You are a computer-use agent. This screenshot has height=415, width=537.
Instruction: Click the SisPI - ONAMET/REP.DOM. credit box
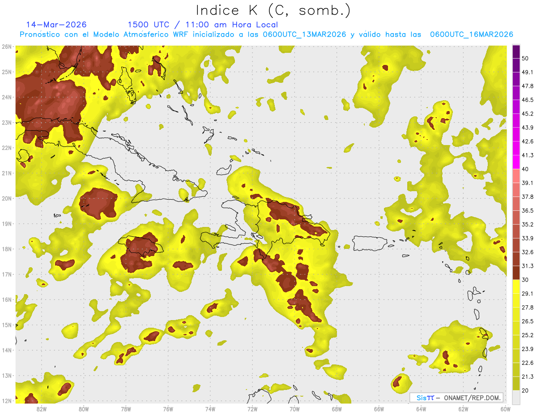click(x=456, y=398)
